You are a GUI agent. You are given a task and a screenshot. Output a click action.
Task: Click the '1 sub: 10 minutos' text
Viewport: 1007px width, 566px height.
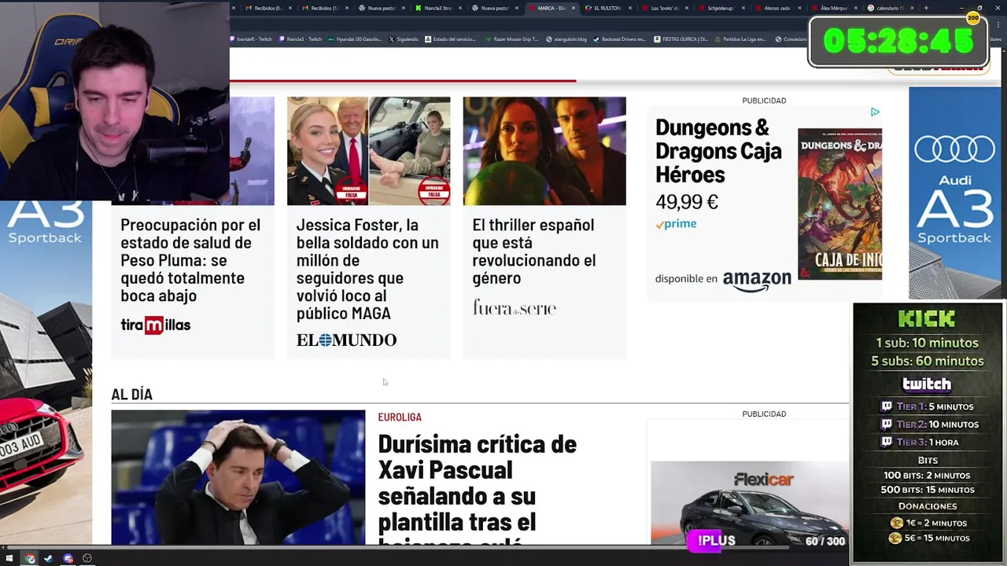click(x=928, y=343)
